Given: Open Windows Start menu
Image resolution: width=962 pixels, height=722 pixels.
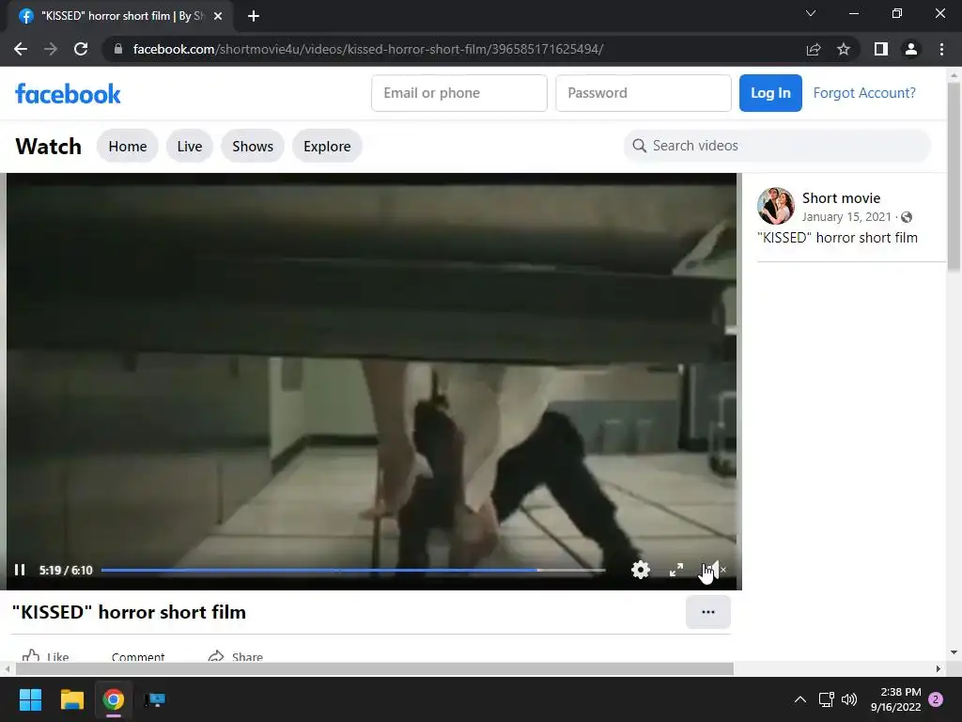Looking at the screenshot, I should tap(30, 699).
